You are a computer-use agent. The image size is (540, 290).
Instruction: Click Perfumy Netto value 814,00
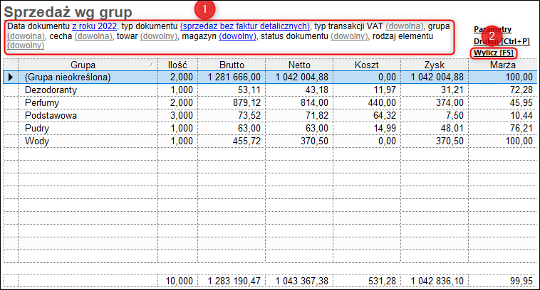pos(314,103)
